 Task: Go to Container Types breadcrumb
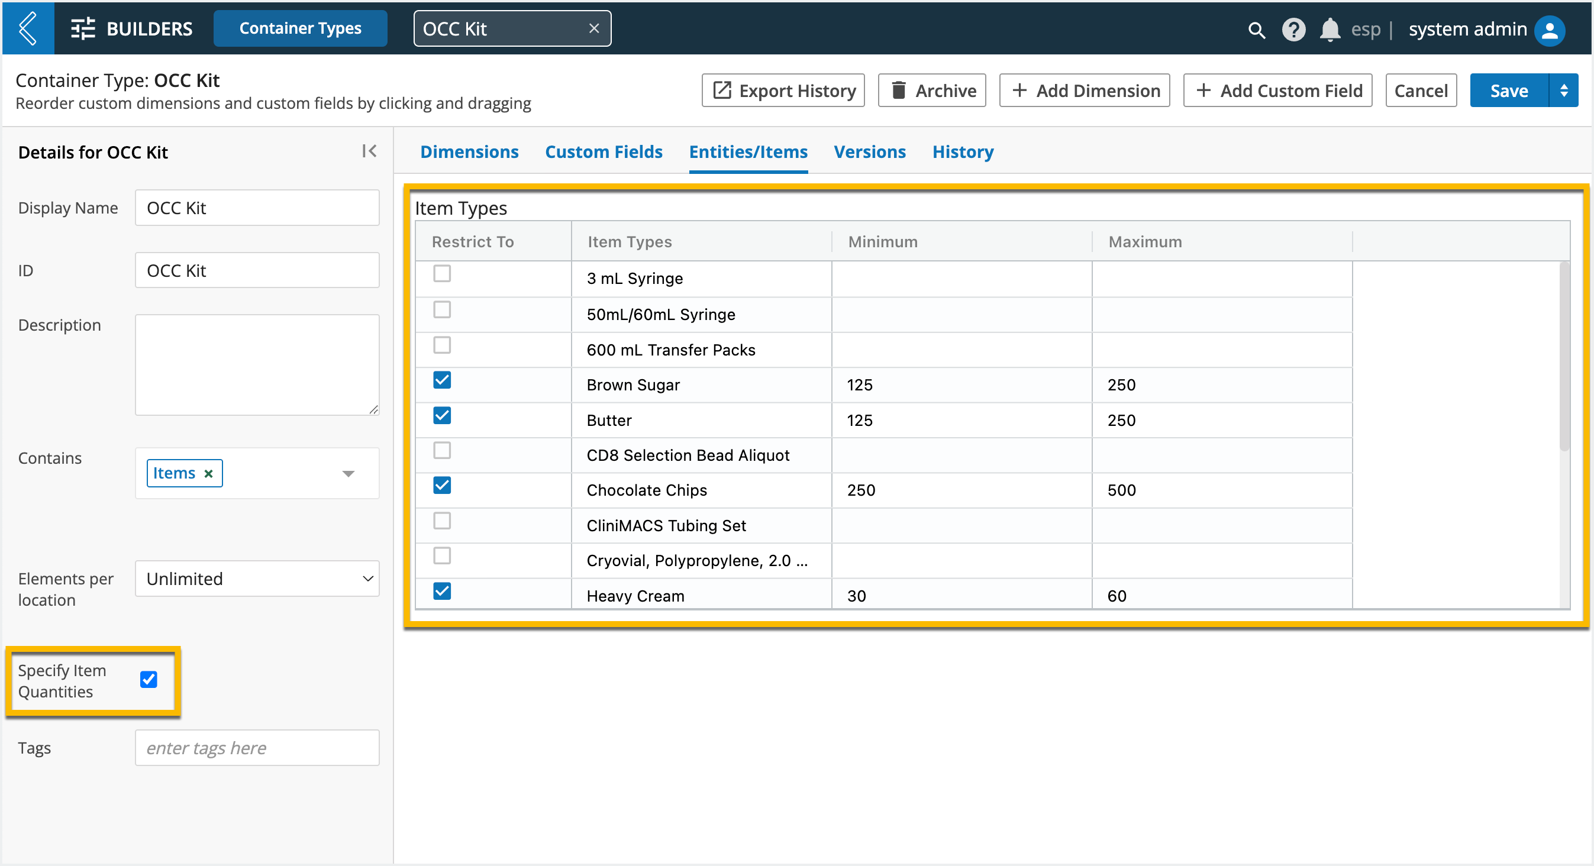pyautogui.click(x=300, y=28)
